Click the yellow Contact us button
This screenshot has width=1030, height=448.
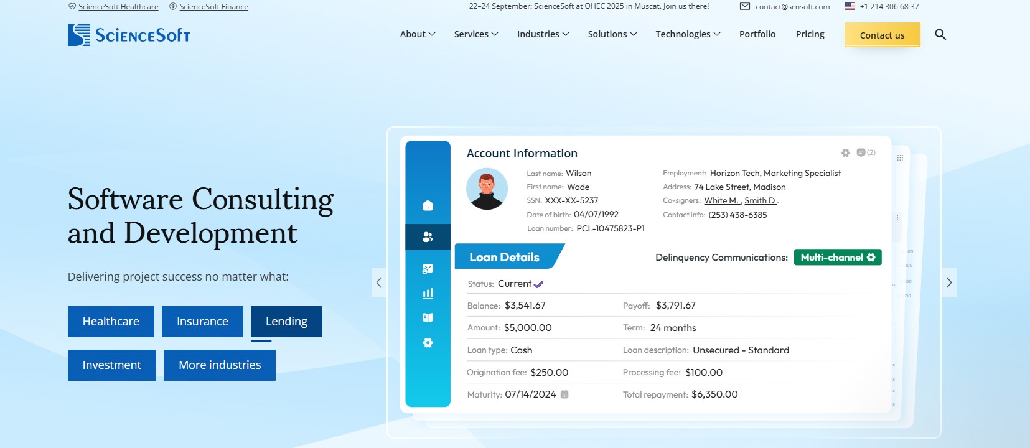[x=882, y=35]
